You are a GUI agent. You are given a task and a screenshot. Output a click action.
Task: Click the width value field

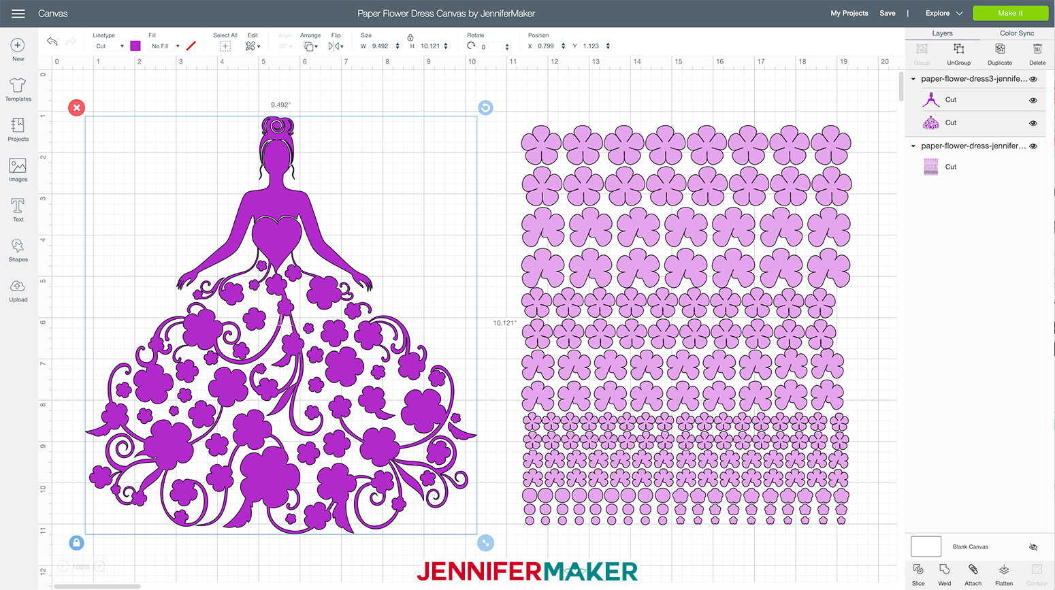pos(382,46)
